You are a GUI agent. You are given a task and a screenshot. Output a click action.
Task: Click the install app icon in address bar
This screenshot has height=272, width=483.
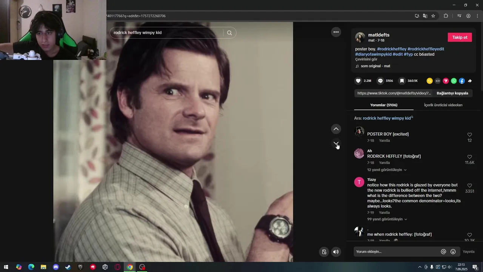click(x=417, y=16)
